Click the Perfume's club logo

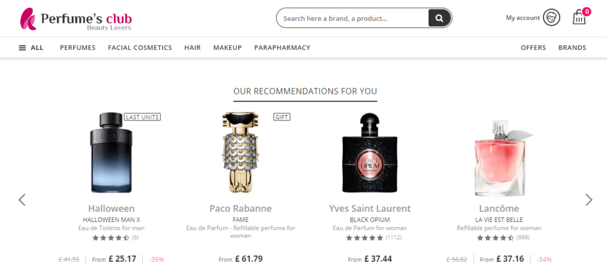(x=76, y=19)
